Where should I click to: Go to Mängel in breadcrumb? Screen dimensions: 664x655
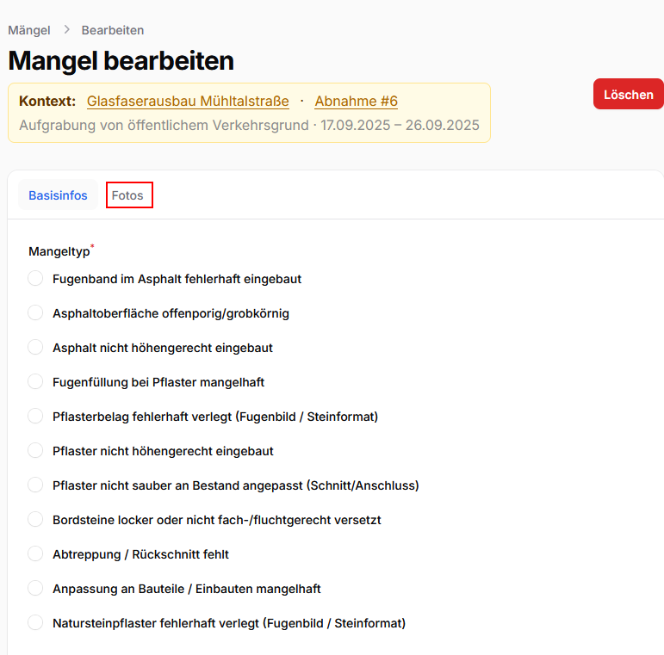[x=29, y=30]
